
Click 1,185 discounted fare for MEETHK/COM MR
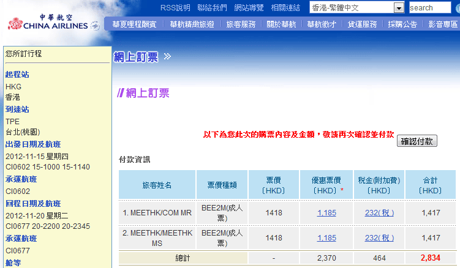pos(326,213)
